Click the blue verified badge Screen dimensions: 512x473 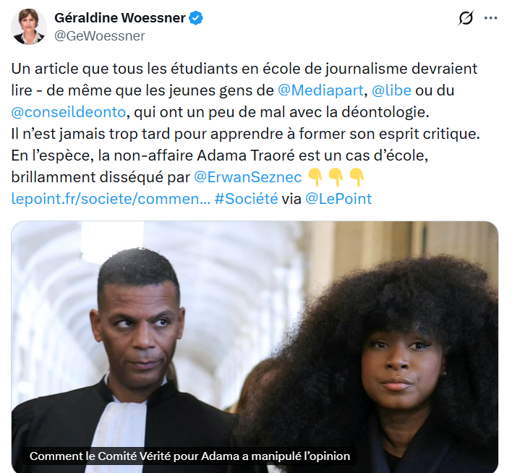(x=196, y=18)
